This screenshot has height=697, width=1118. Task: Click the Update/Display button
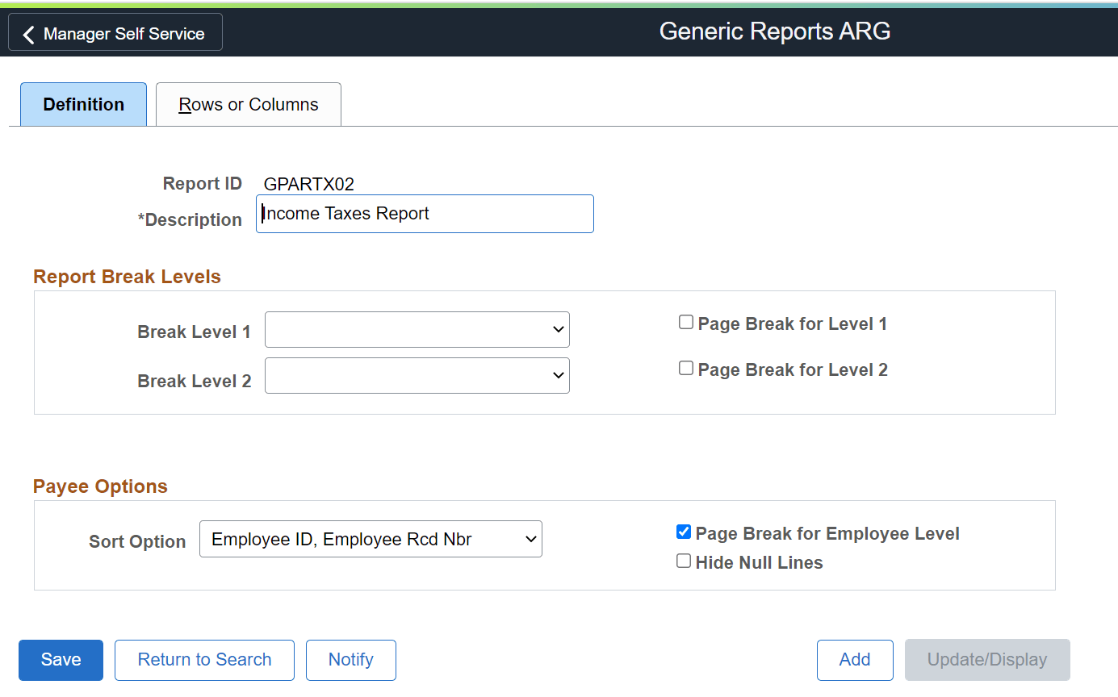point(986,660)
